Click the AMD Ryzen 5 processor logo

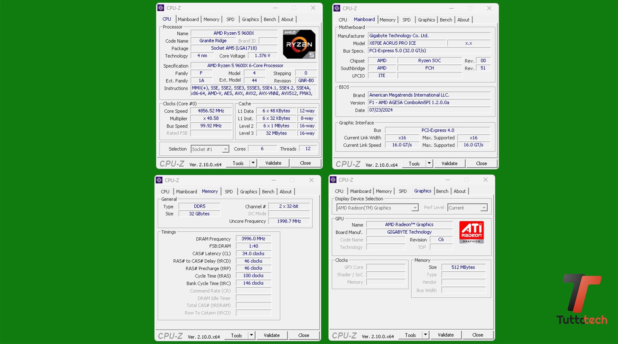[299, 44]
